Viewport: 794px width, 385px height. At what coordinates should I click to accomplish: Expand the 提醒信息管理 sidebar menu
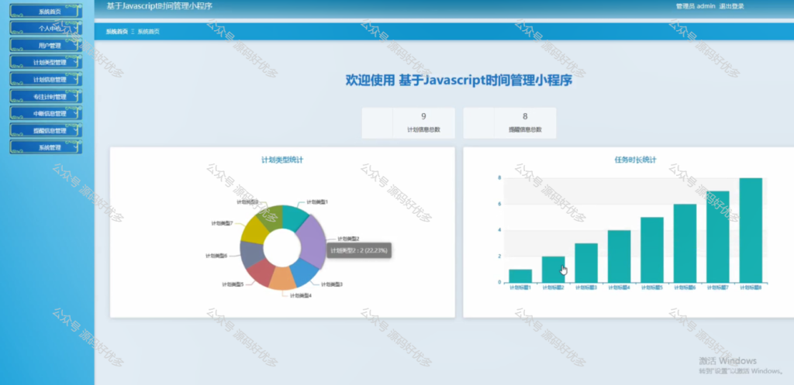click(x=46, y=130)
